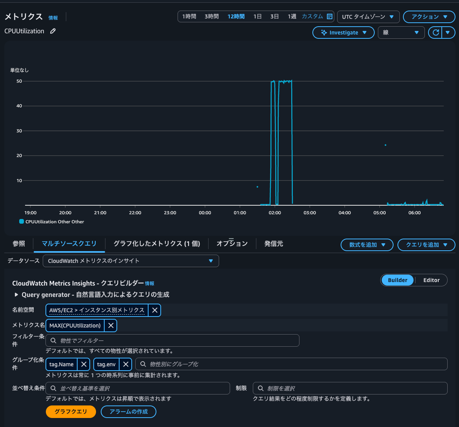The image size is (459, 427).
Task: Open the カスタム time range link
Action: pos(312,16)
